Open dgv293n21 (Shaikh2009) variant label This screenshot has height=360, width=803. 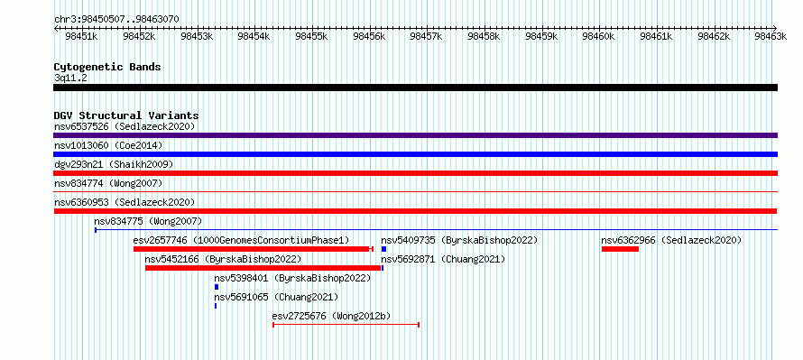(x=114, y=164)
